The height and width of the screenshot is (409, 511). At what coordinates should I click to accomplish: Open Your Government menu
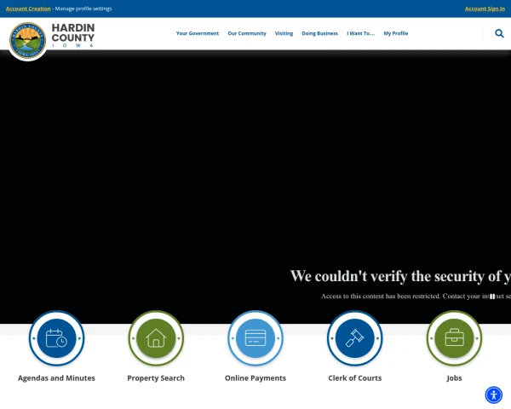tap(198, 33)
